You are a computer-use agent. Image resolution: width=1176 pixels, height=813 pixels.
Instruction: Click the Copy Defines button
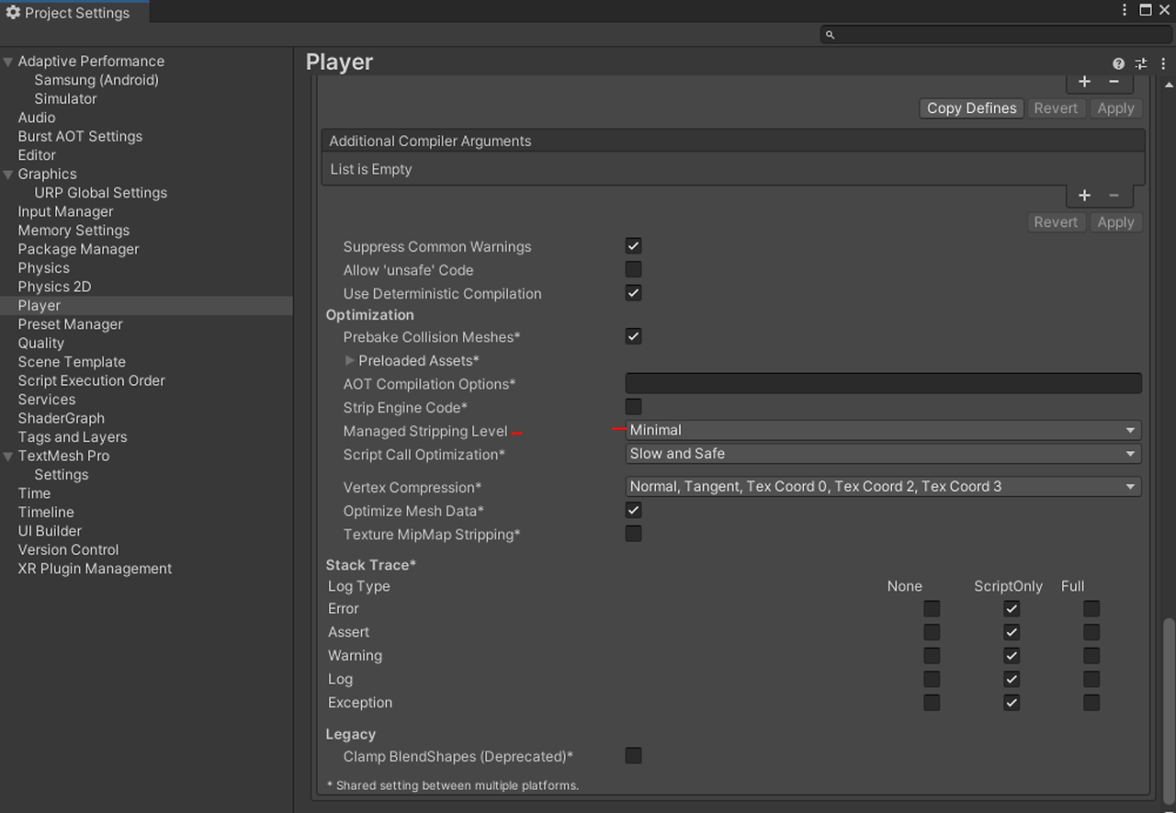tap(971, 107)
